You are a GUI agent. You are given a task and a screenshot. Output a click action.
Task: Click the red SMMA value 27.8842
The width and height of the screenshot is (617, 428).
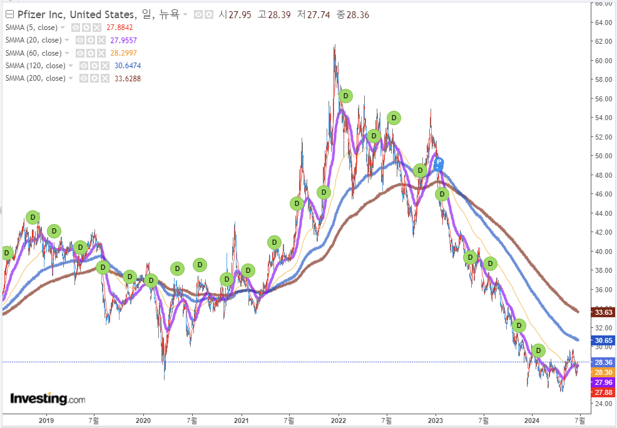120,28
